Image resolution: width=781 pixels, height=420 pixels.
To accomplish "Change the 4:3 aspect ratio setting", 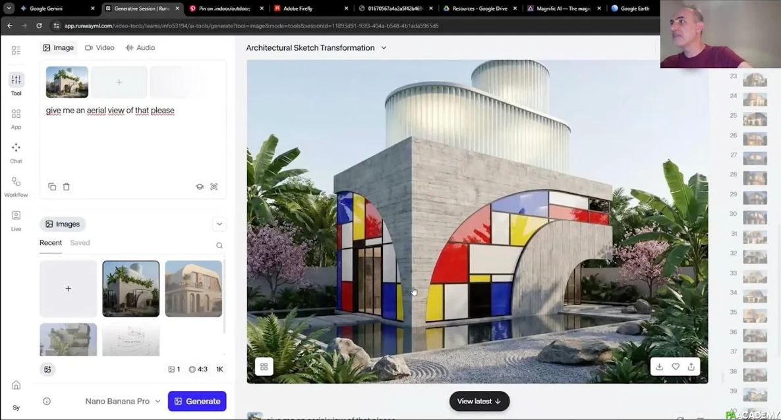I will point(198,369).
